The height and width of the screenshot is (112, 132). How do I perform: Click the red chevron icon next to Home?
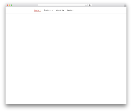40,10
